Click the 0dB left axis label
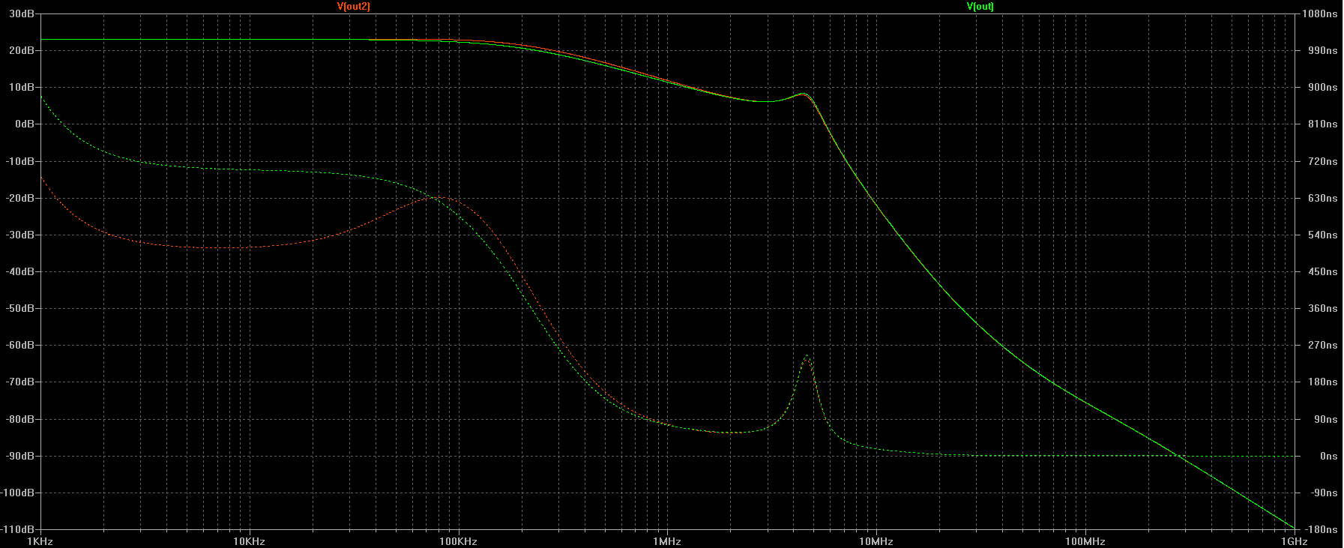Screen dimensions: 1344x548 point(25,124)
